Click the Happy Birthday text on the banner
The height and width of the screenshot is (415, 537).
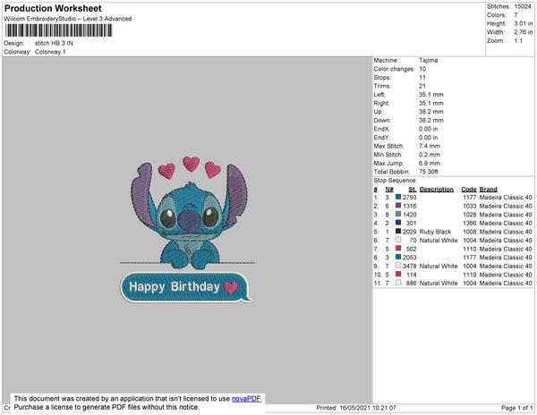pyautogui.click(x=174, y=288)
